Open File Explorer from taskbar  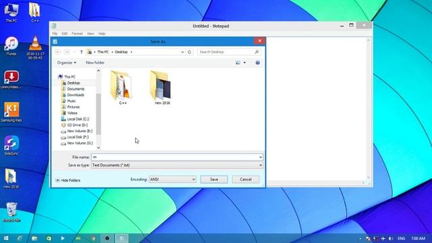pyautogui.click(x=34, y=238)
